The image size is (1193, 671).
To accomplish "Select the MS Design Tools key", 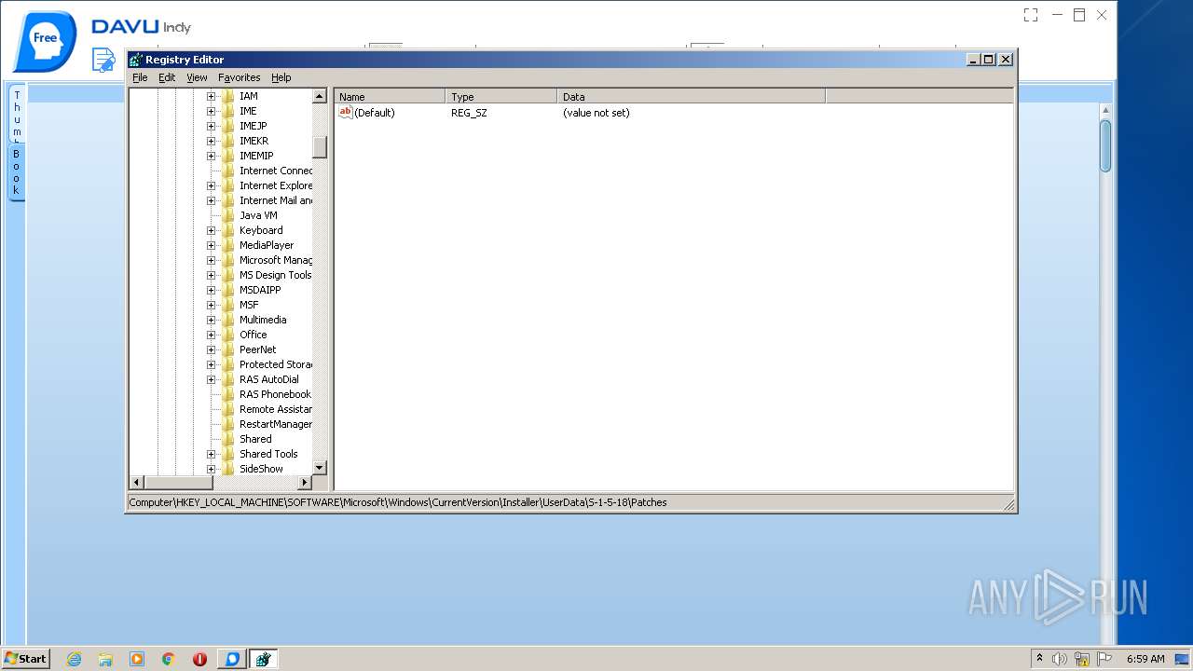I will pyautogui.click(x=275, y=275).
